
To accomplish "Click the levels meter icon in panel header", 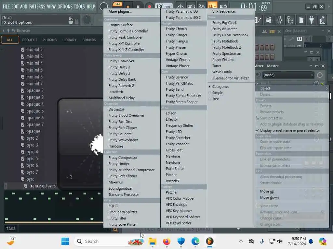I will (x=264, y=31).
